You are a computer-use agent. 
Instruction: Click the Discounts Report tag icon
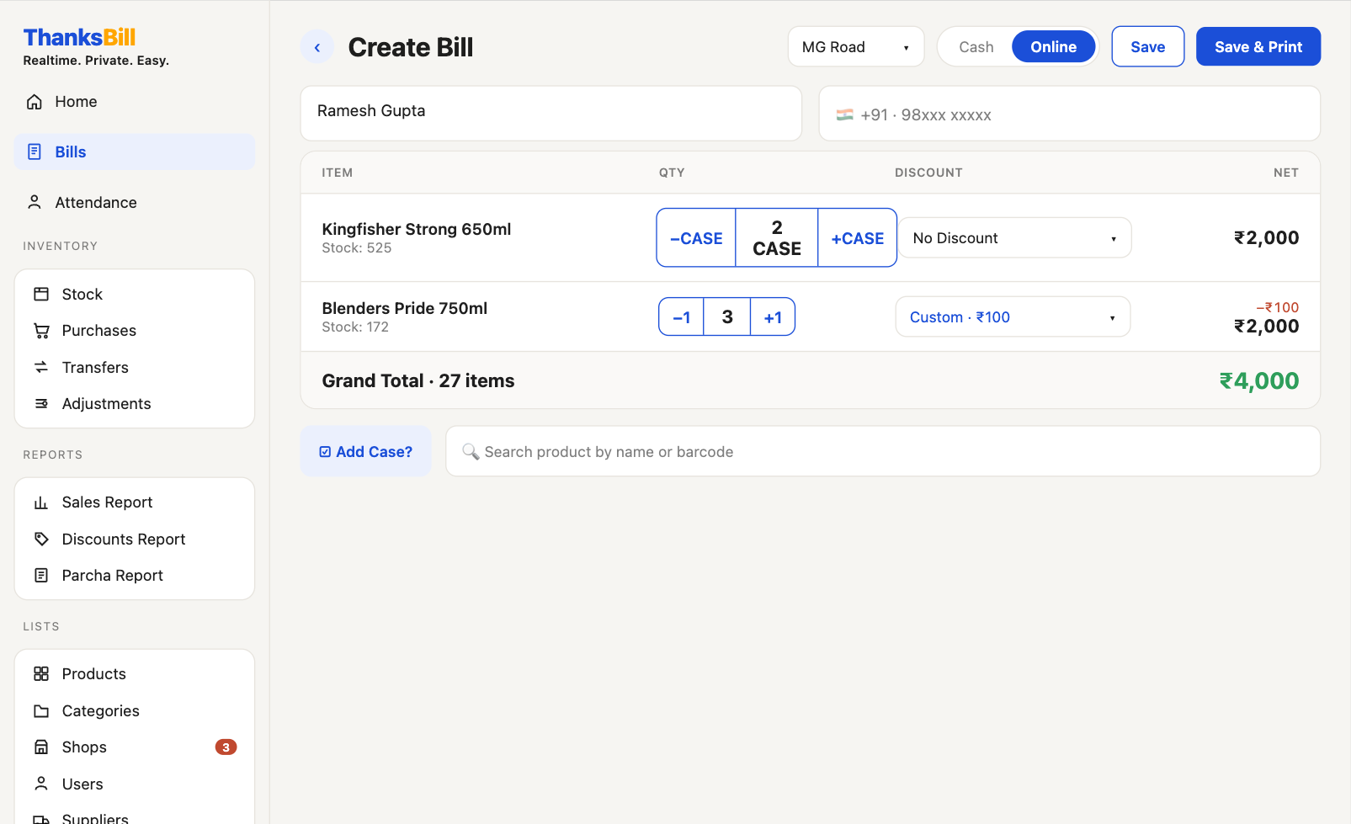pos(41,539)
